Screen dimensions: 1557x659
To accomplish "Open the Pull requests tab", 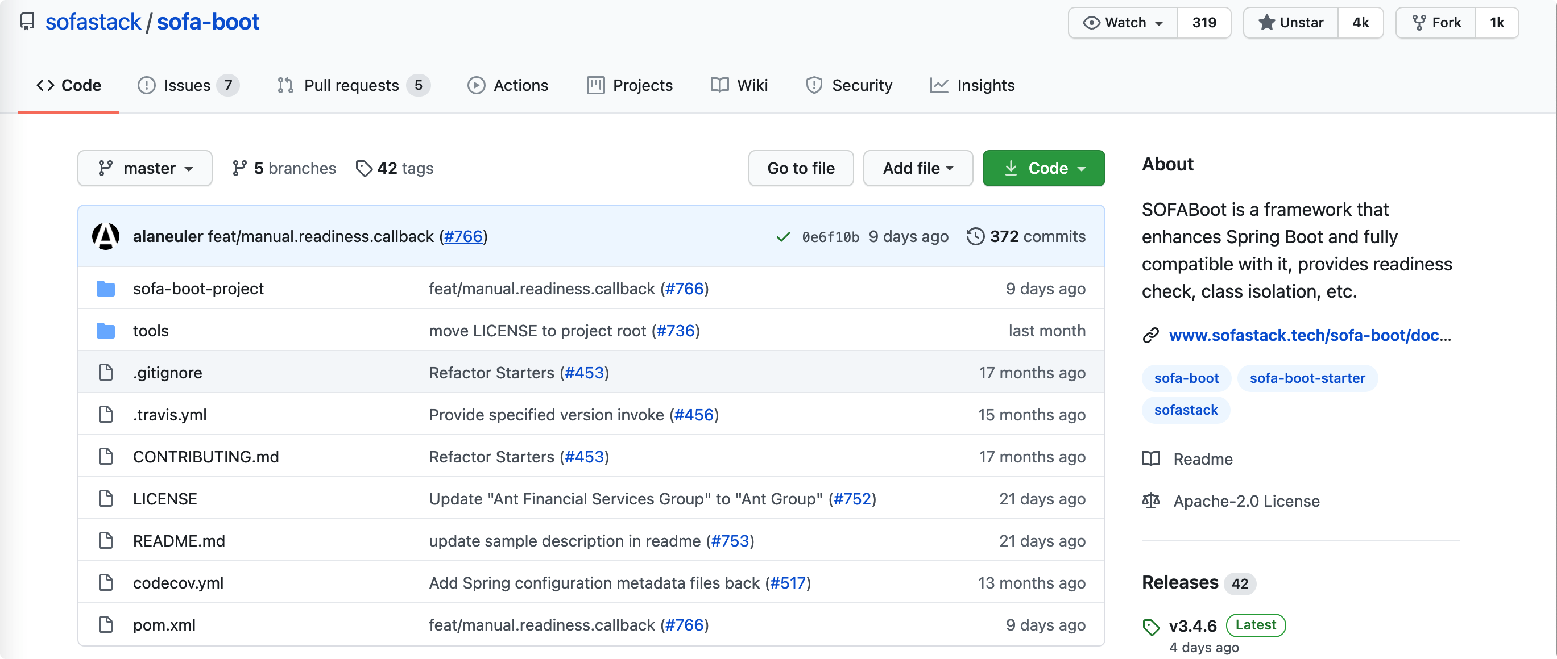I will point(352,86).
